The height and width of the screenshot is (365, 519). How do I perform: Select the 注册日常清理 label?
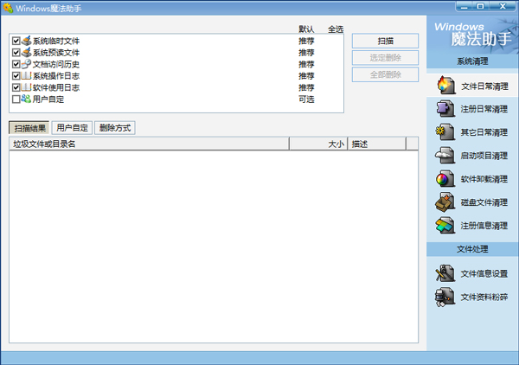(x=484, y=109)
